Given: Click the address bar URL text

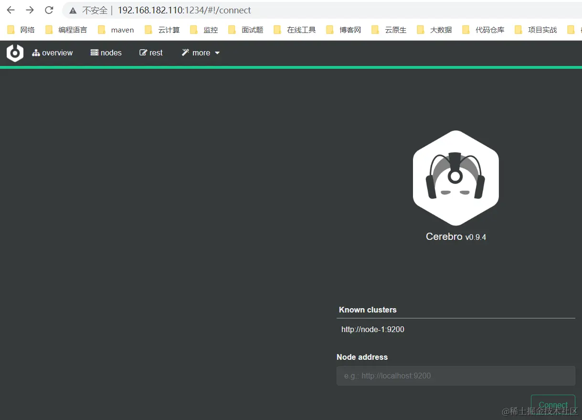Looking at the screenshot, I should click(x=184, y=10).
